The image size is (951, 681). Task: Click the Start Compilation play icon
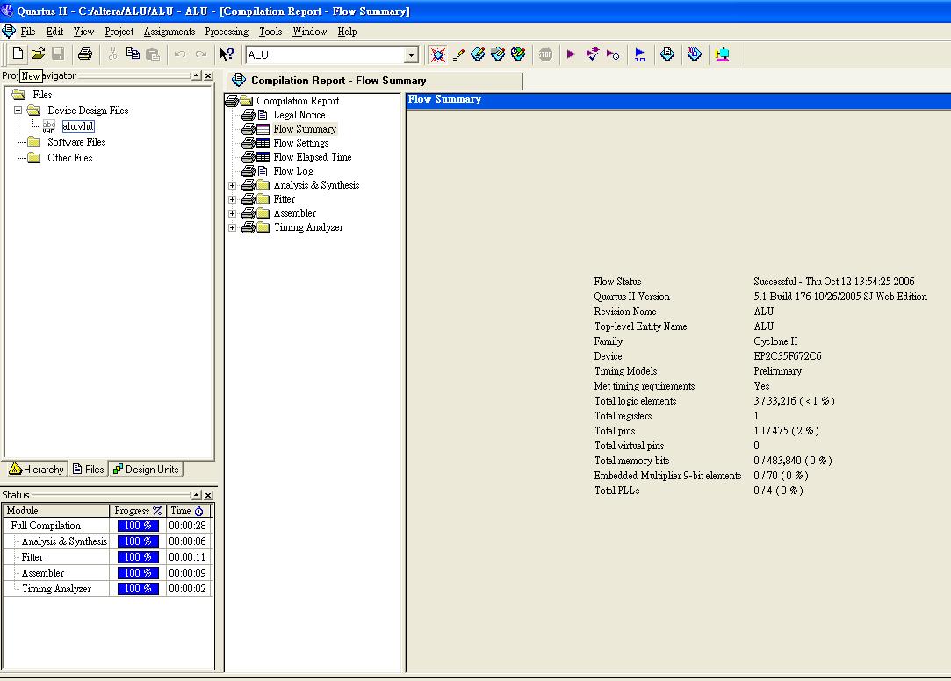click(x=572, y=54)
